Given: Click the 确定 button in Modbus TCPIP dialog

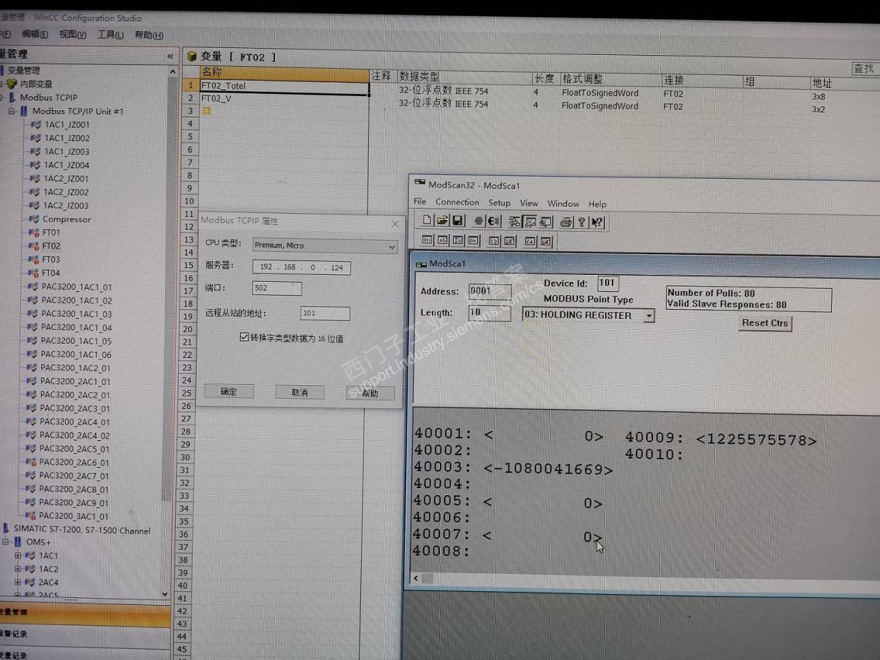Looking at the screenshot, I should click(229, 391).
